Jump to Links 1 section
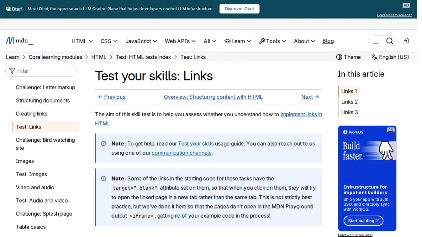422x237 pixels. 349,91
